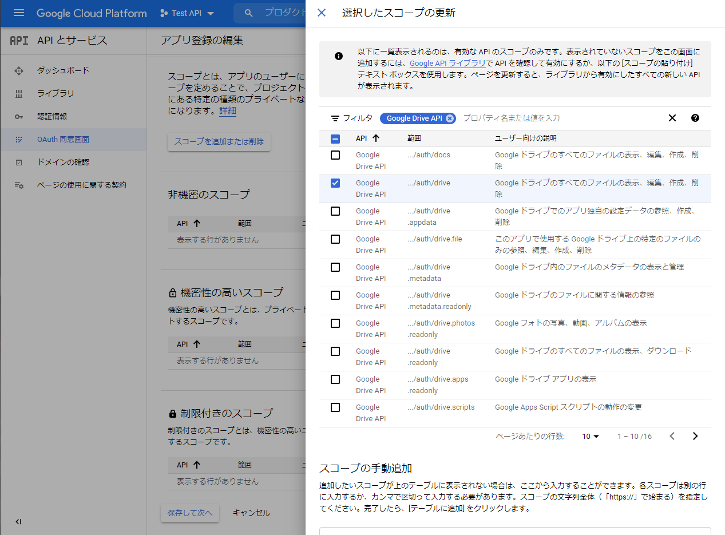Open the 詳細 link about scopes
Screen dimensions: 725x535
pyautogui.click(x=228, y=111)
